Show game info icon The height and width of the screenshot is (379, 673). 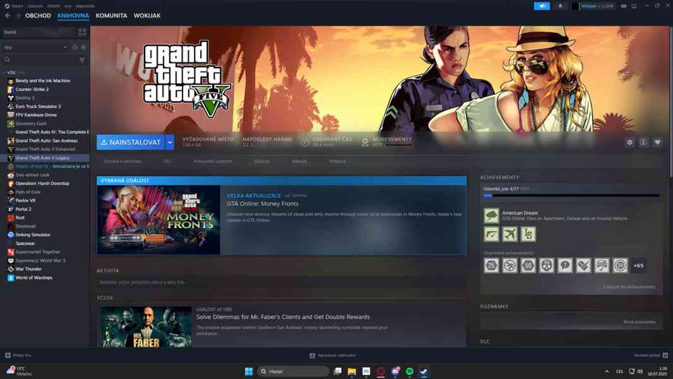click(643, 142)
